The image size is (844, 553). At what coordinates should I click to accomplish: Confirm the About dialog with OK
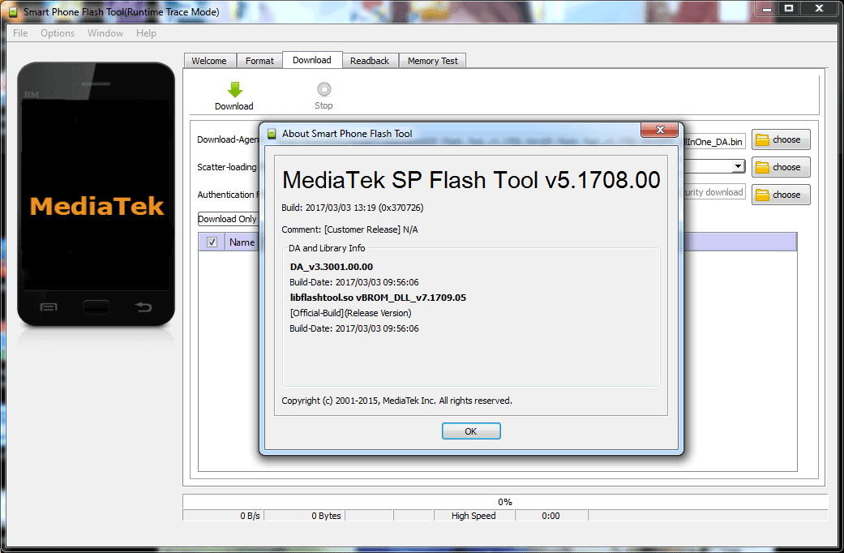(x=471, y=431)
